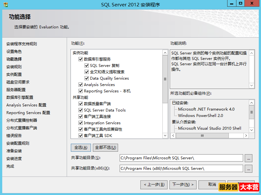Click the feature description scroll down arrow
This screenshot has height=195, width=261.
point(251,85)
